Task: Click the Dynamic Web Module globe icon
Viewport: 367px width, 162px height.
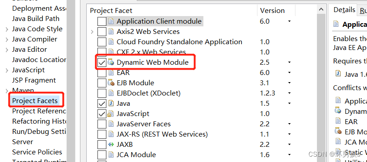Action: [110, 62]
